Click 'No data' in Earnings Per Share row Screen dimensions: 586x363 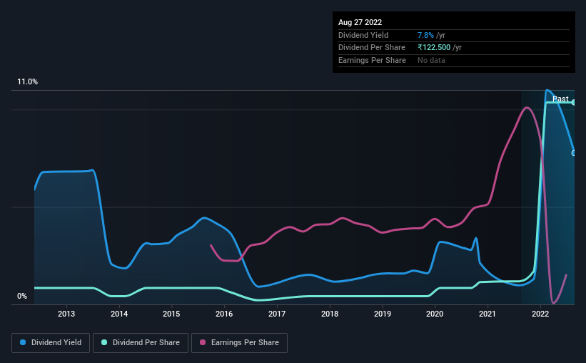click(x=431, y=60)
